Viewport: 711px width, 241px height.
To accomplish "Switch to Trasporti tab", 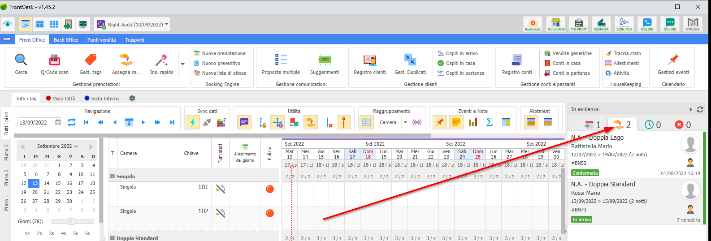I will (134, 40).
